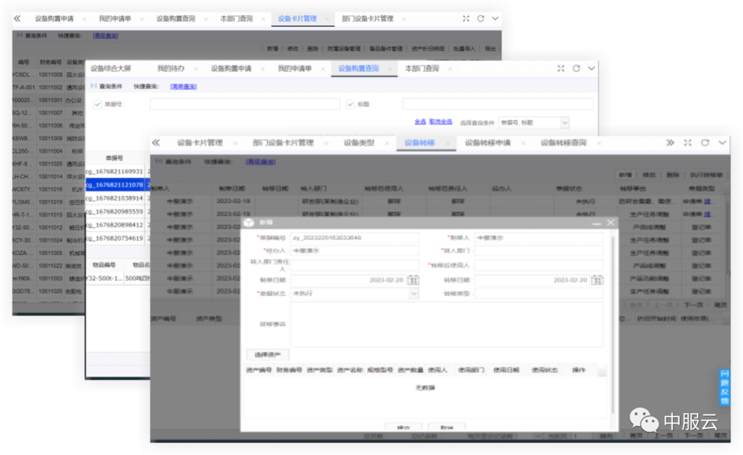This screenshot has width=743, height=455.
Task: Click the 执行转移单 button
Action: (x=706, y=175)
